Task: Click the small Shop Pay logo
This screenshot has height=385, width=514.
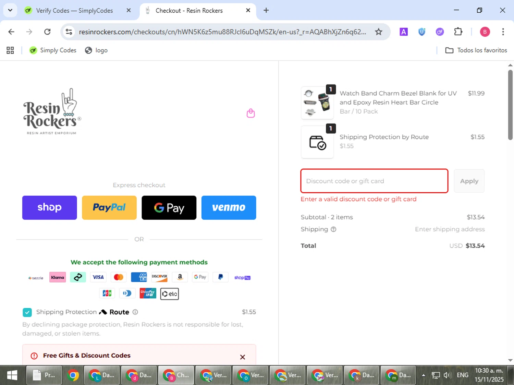Action: coord(242,278)
